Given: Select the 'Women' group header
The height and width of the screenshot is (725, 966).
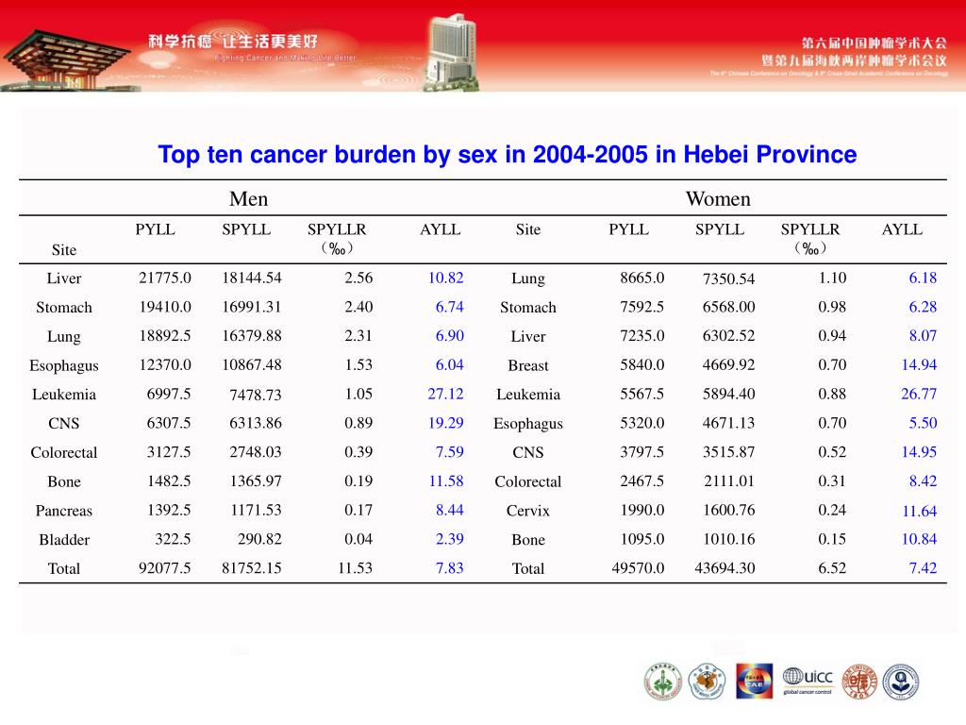Looking at the screenshot, I should (718, 198).
